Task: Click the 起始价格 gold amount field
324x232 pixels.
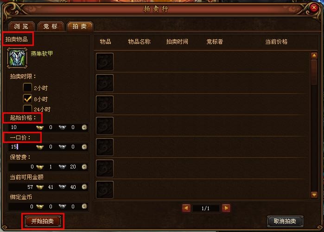Action: [22, 128]
